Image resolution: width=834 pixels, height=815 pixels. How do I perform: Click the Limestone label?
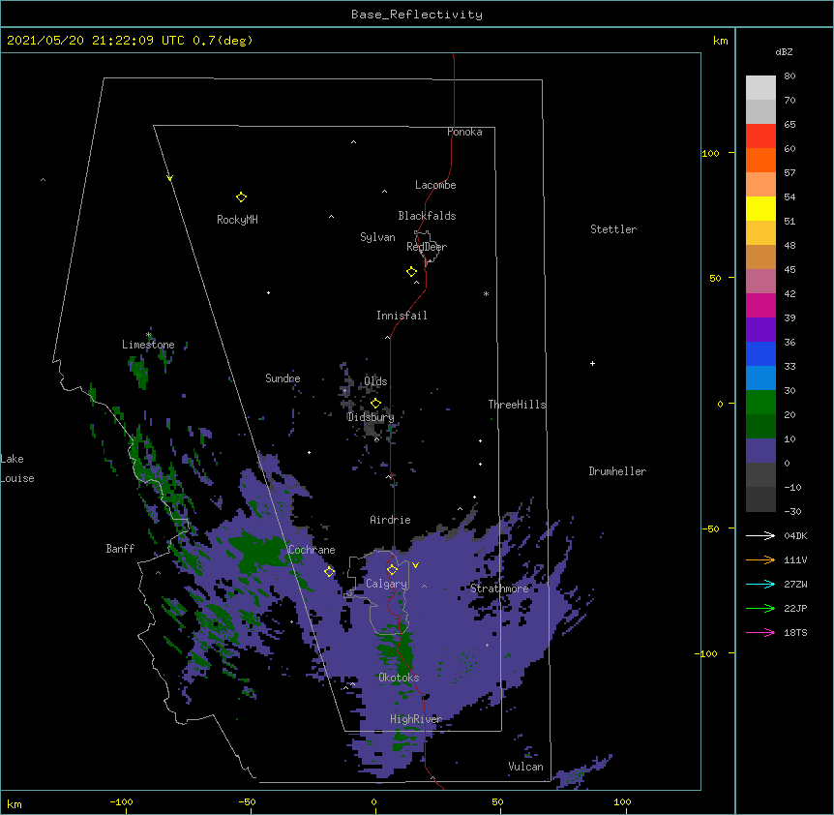click(148, 345)
